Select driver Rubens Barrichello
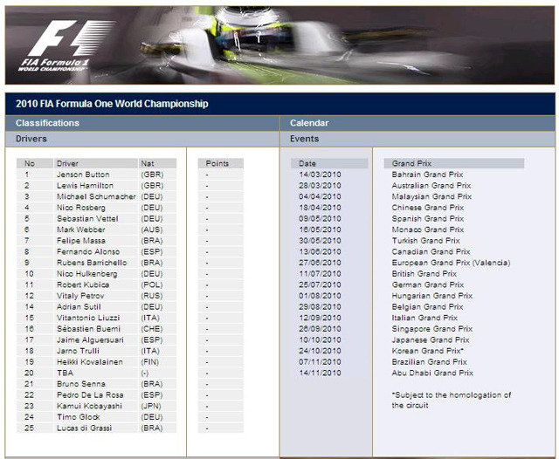Image resolution: width=559 pixels, height=459 pixels. coord(92,263)
